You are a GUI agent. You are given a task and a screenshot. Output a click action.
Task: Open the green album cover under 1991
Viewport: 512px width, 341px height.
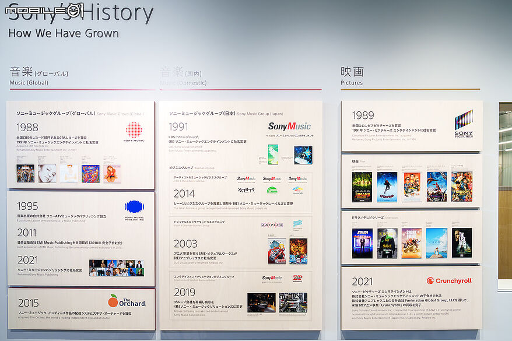pyautogui.click(x=273, y=154)
